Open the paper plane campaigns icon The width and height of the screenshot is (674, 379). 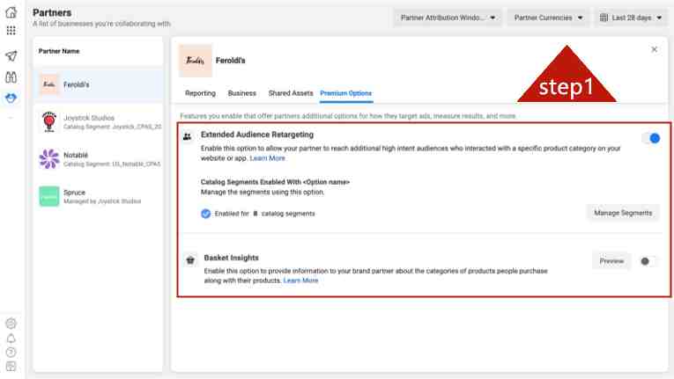click(11, 55)
